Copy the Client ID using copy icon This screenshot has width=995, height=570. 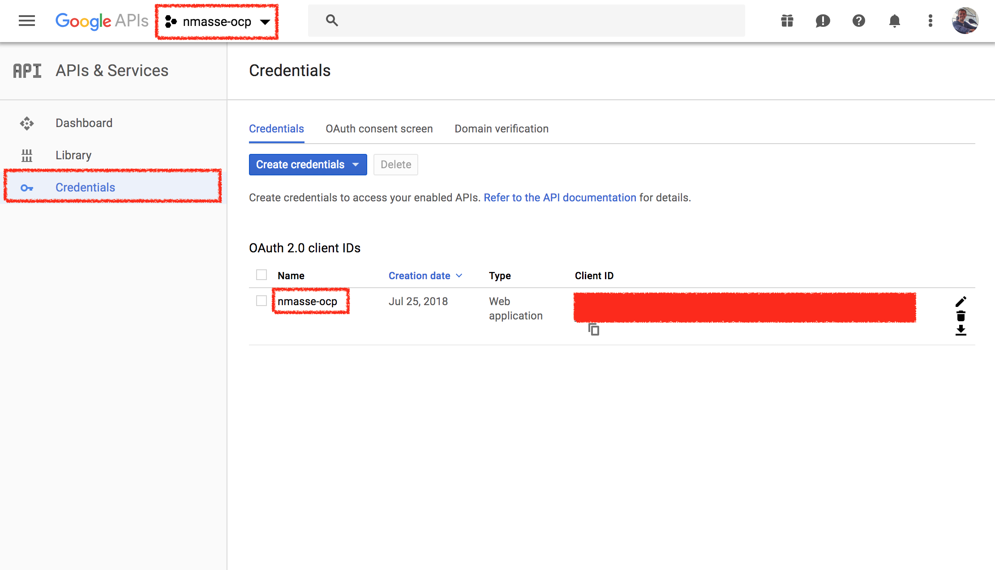(593, 329)
